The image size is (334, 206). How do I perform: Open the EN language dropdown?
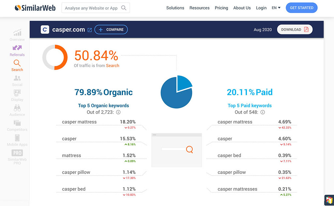[x=276, y=8]
